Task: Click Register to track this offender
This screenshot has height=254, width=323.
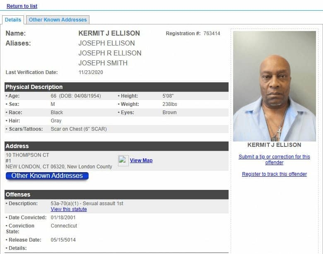Action: coord(274,174)
